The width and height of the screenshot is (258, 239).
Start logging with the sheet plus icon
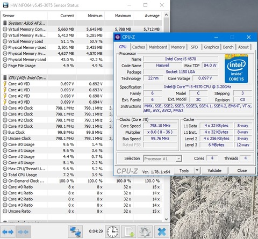tap(129, 232)
